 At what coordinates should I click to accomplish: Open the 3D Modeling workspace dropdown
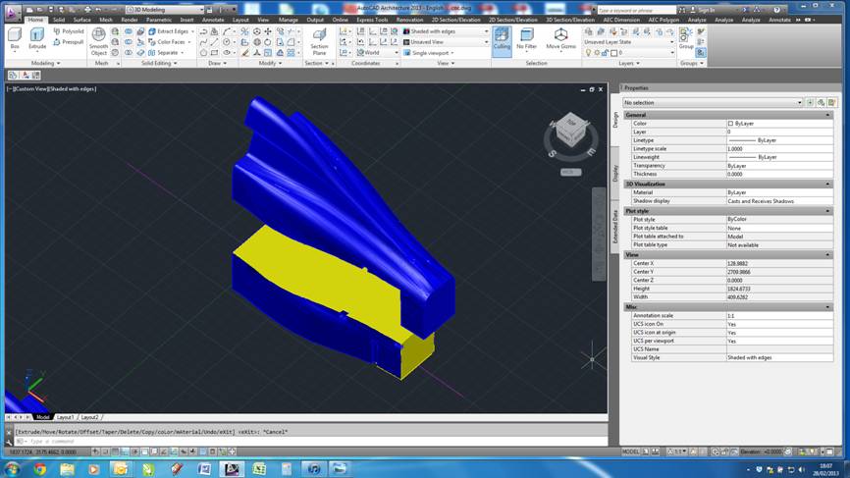(x=165, y=10)
